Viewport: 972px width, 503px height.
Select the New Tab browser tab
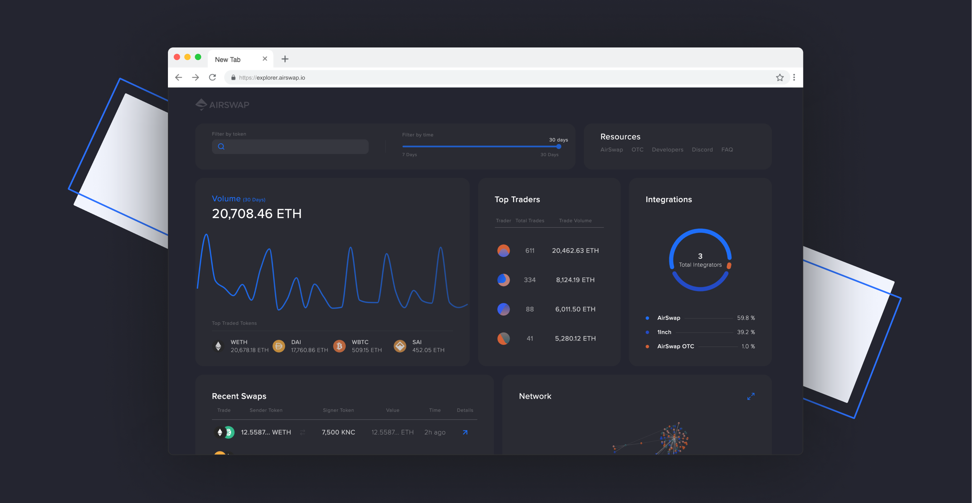click(241, 59)
